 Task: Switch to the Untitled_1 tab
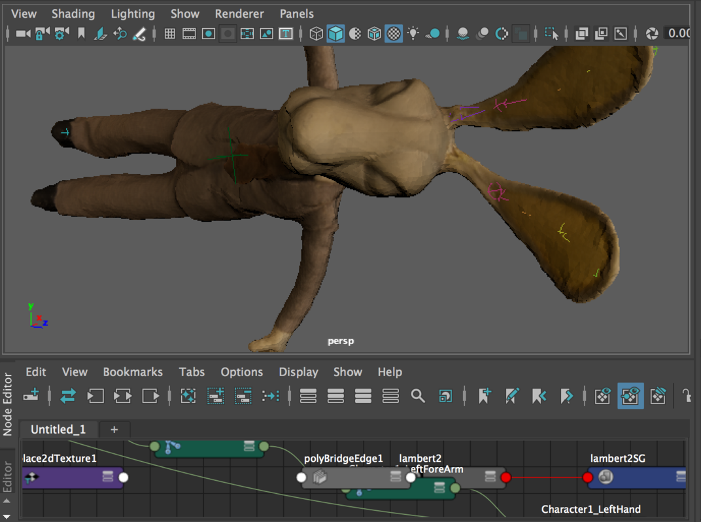[58, 429]
